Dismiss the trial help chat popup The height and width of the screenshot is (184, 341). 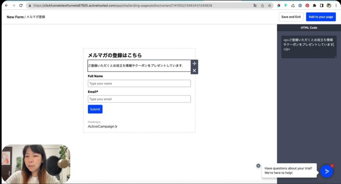click(258, 166)
